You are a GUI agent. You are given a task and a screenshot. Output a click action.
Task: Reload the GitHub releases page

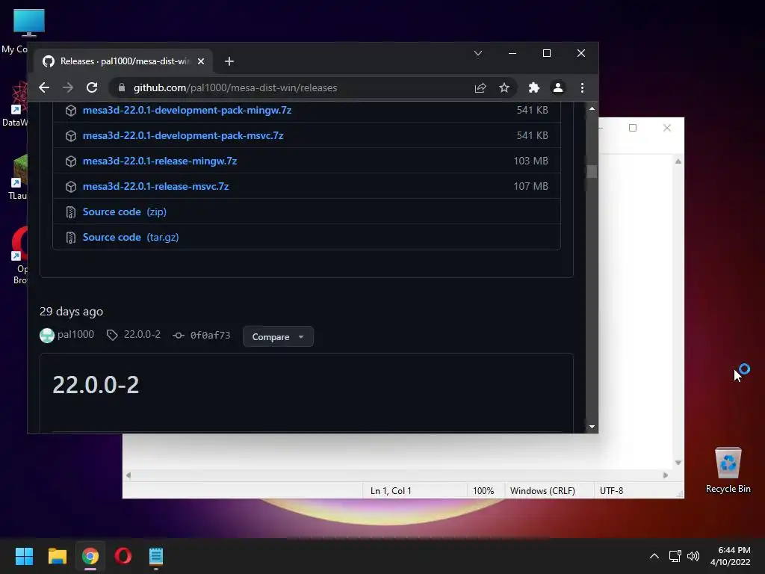coord(92,87)
